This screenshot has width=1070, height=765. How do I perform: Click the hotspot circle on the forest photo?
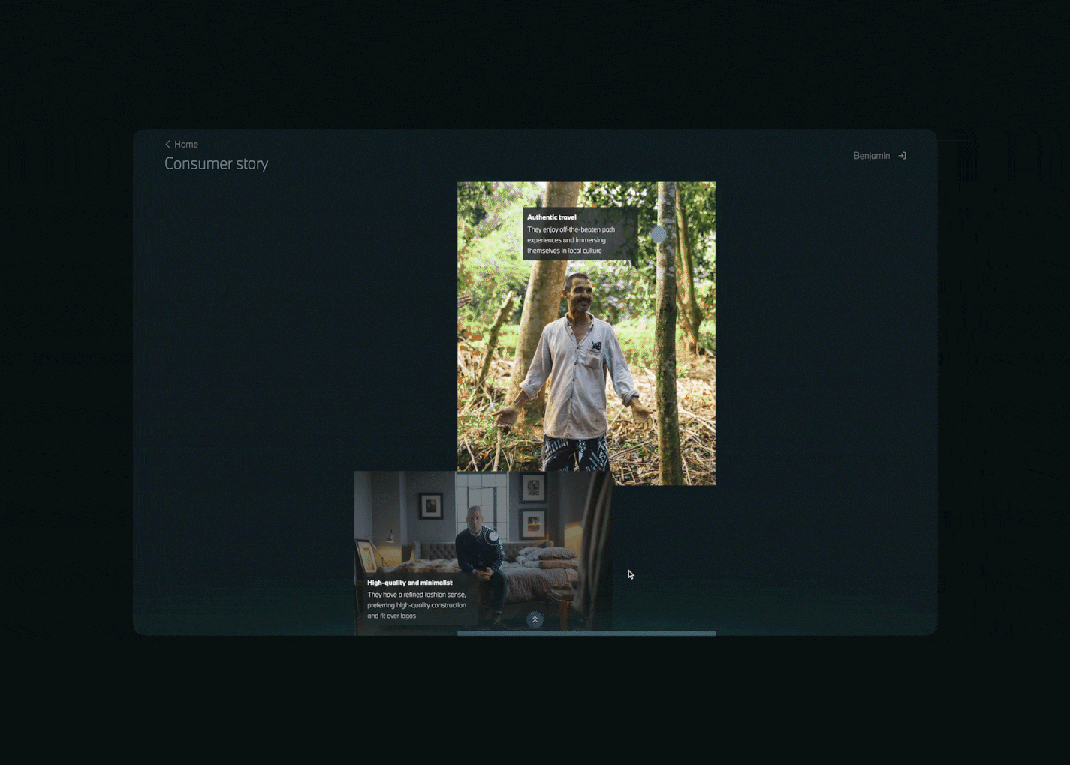659,235
